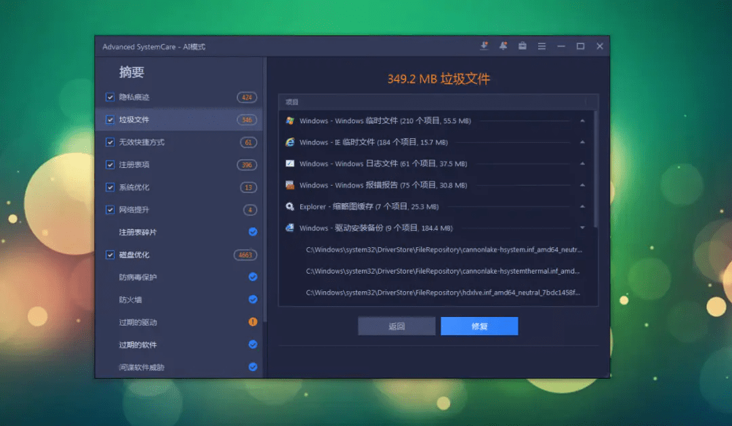Viewport: 732px width, 426px height.
Task: Click the error report icon for 报错报告 row
Action: tap(290, 185)
